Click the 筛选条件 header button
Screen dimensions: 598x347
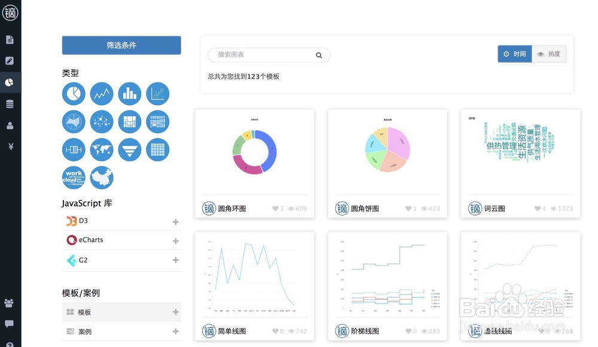click(x=121, y=45)
